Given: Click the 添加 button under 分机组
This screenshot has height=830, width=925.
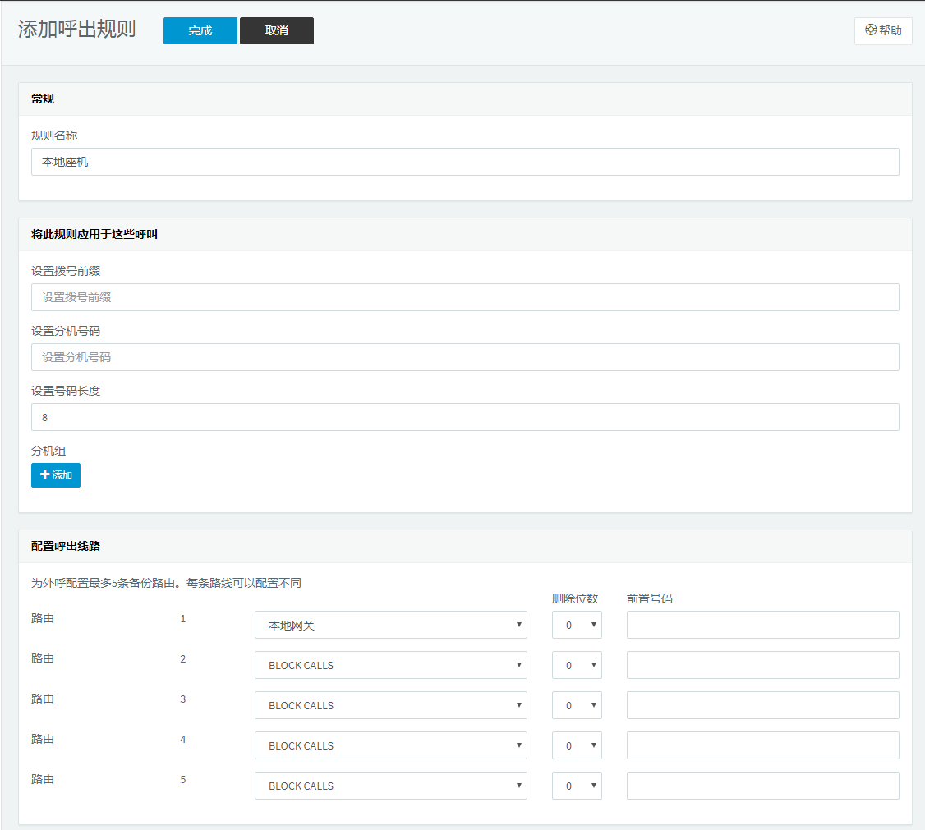Looking at the screenshot, I should point(56,475).
